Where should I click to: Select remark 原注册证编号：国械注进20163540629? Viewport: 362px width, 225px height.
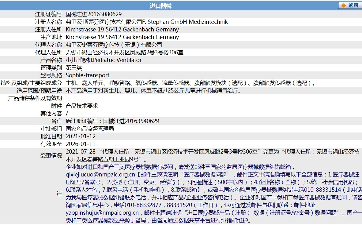click(x=112, y=121)
